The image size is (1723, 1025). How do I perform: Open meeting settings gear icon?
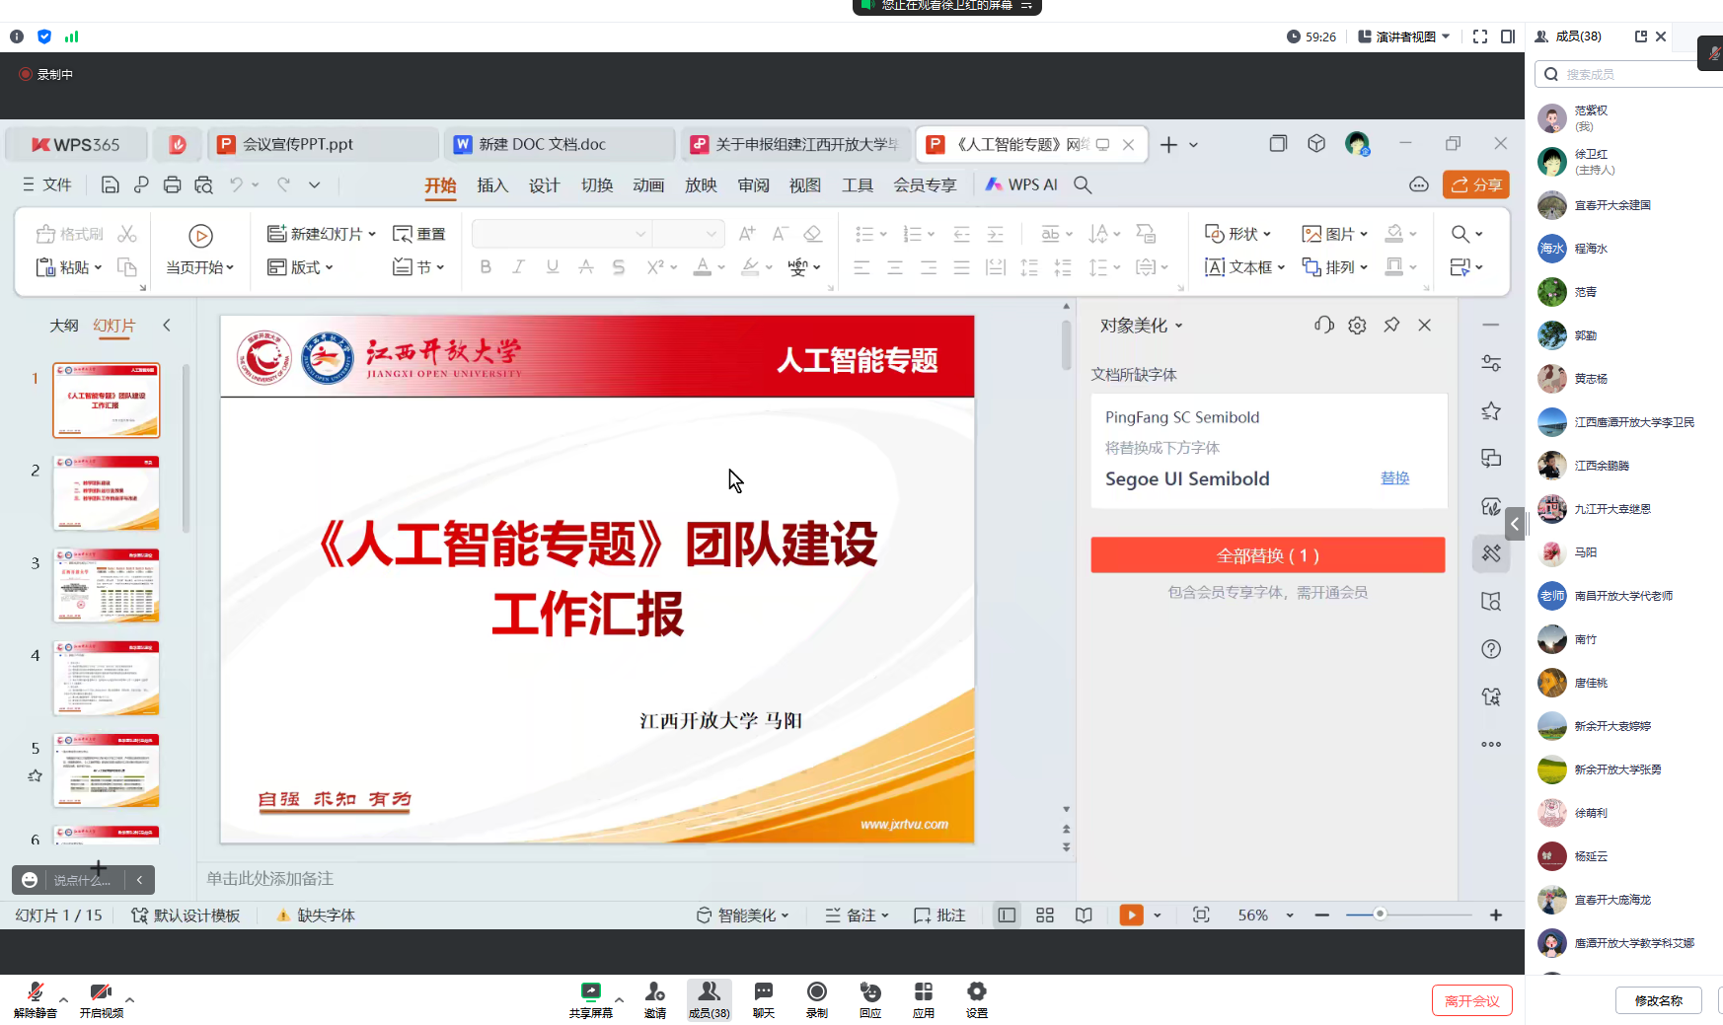[x=976, y=992]
